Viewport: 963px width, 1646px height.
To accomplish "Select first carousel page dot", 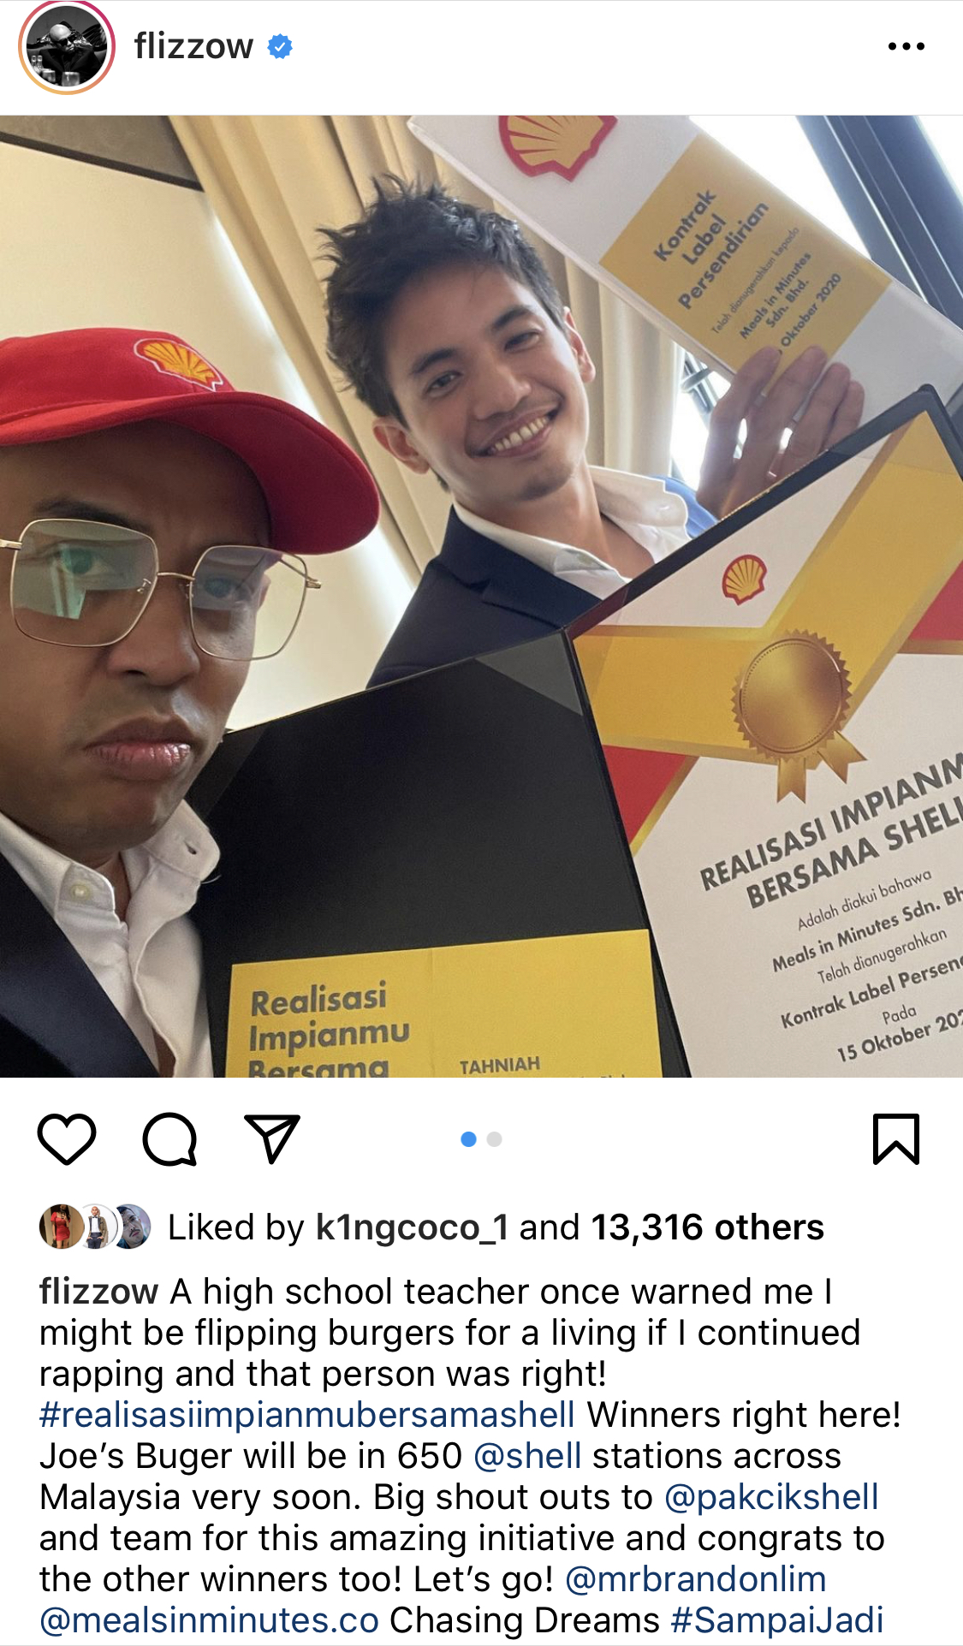I will (468, 1139).
